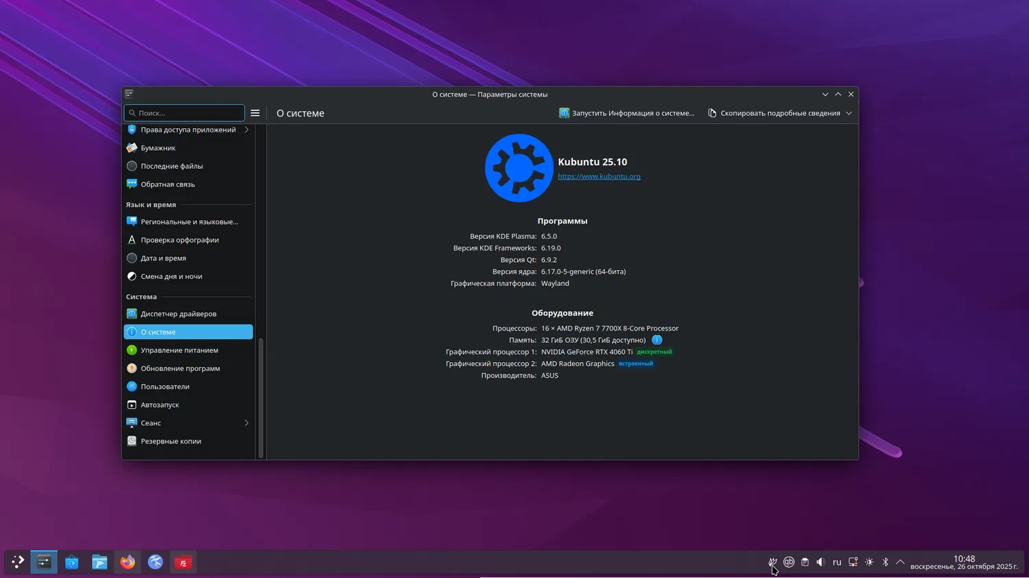Open the Пользователи page
Screen dimensions: 1029x578
pos(188,387)
